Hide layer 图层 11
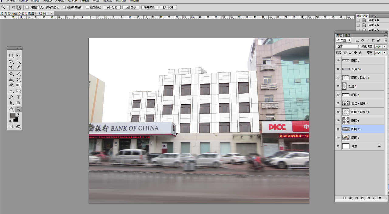Screen dimensions: 389x214 tap(338, 129)
